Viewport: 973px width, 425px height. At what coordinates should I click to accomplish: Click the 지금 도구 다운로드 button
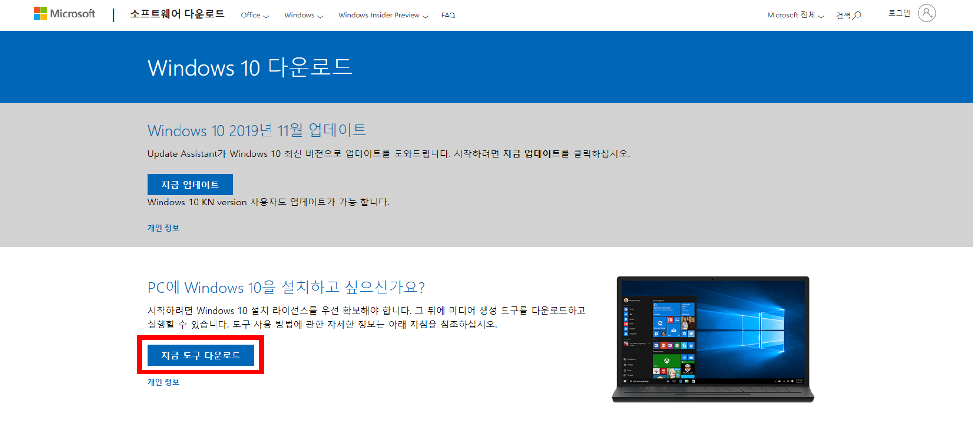click(x=201, y=355)
